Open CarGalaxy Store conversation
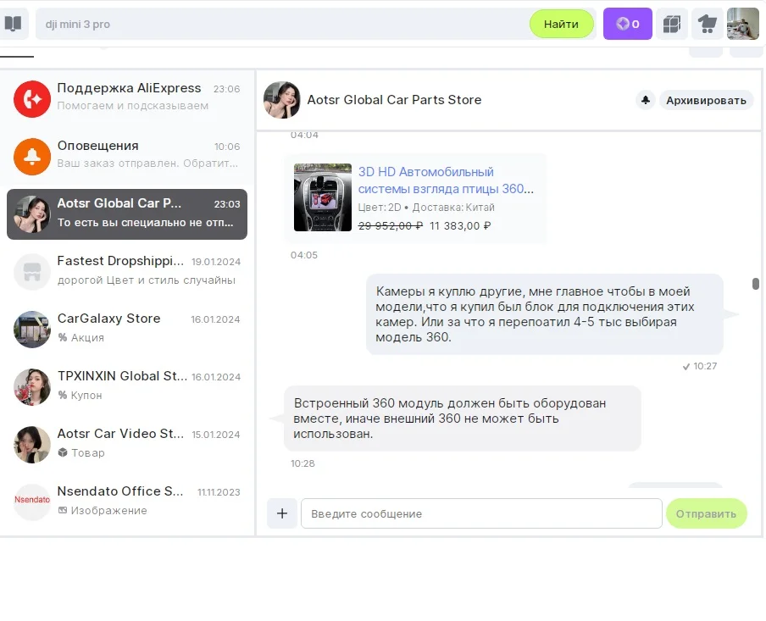Image resolution: width=766 pixels, height=621 pixels. click(x=127, y=330)
